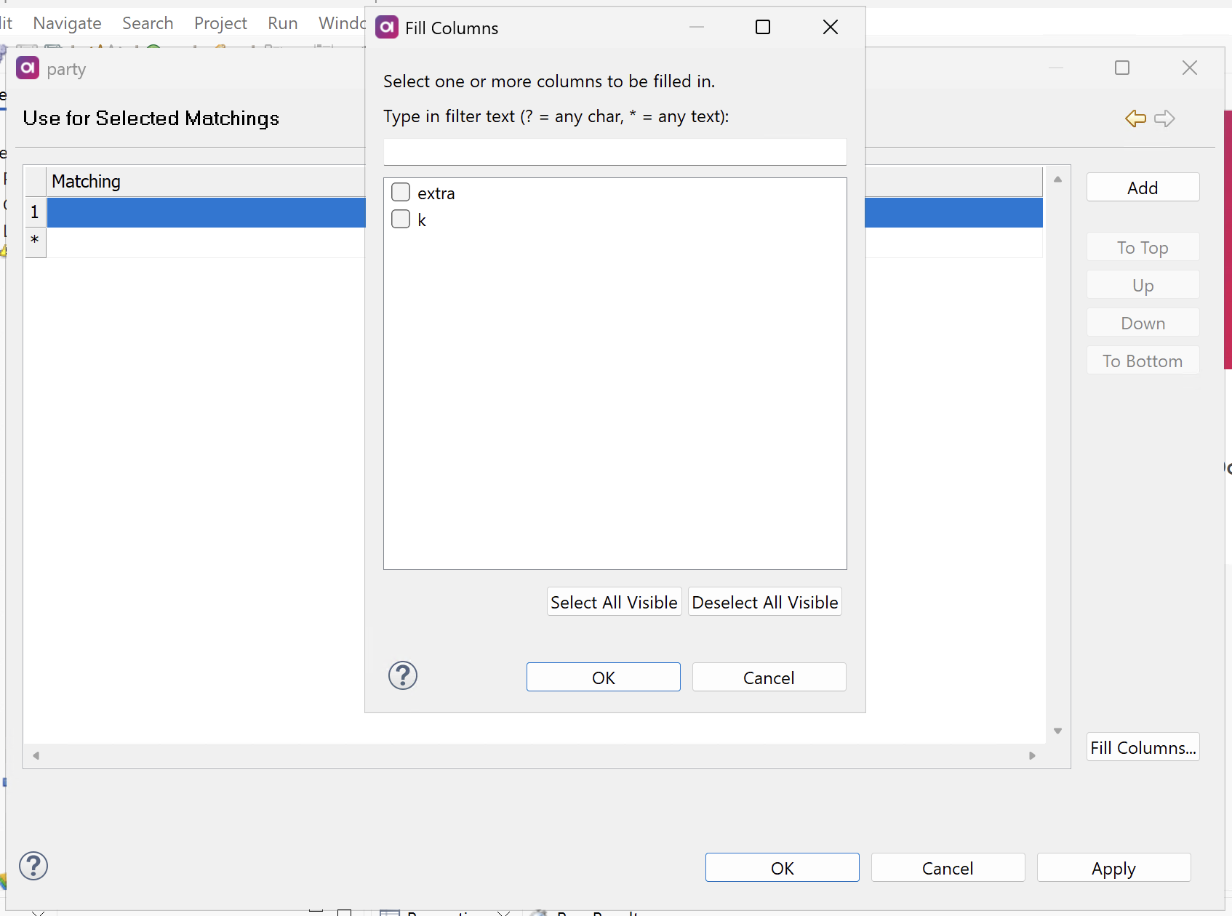
Task: Close the party dialog window
Action: pos(1190,68)
